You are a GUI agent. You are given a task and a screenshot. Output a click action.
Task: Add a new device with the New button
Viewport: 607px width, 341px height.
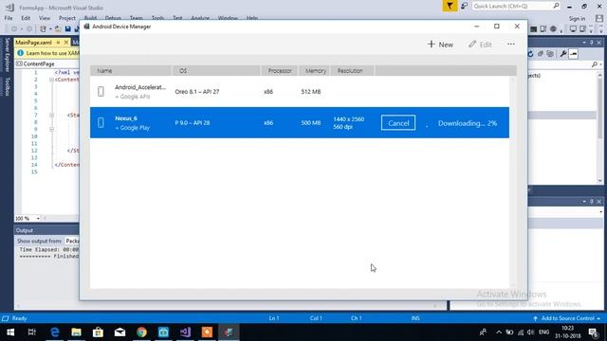[440, 45]
